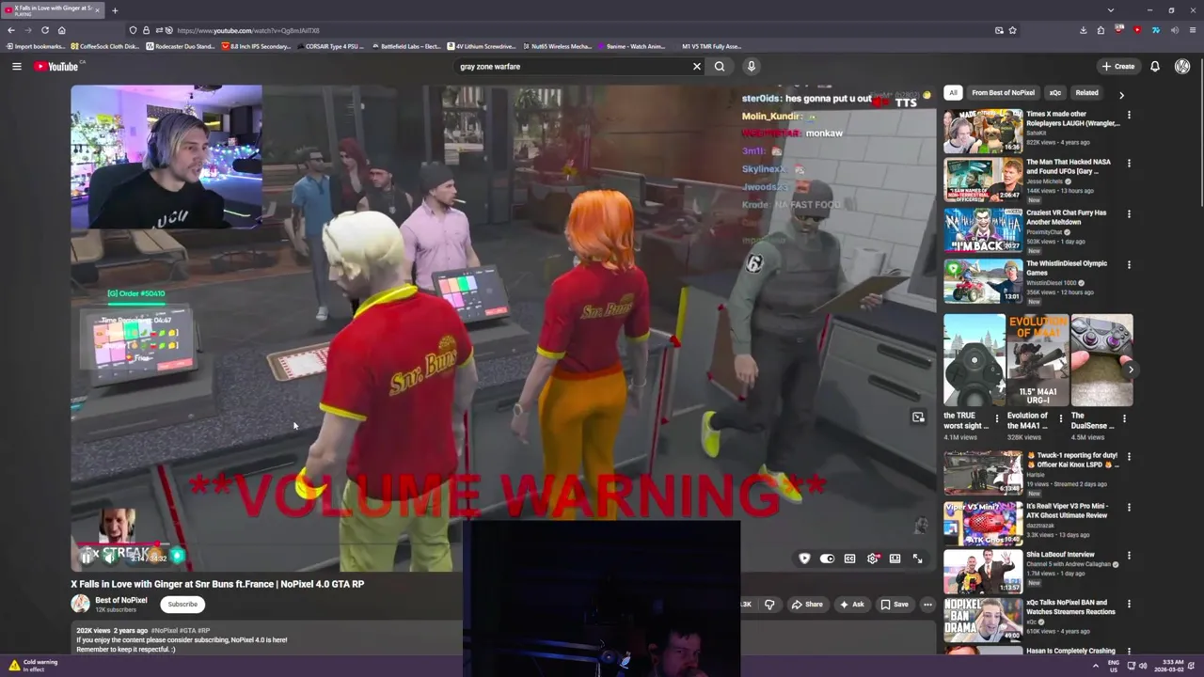
Task: Open the player settings gear
Action: tap(873, 559)
